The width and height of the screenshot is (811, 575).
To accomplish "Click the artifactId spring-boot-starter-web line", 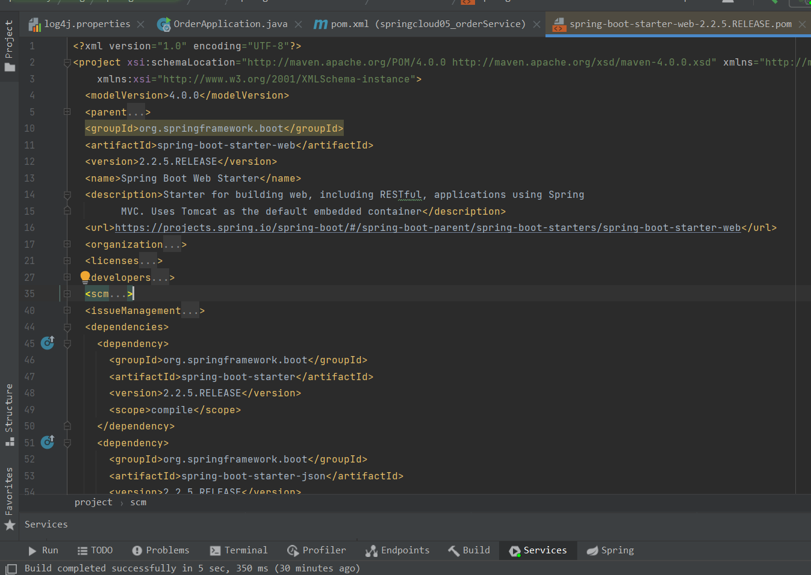I will [x=229, y=146].
